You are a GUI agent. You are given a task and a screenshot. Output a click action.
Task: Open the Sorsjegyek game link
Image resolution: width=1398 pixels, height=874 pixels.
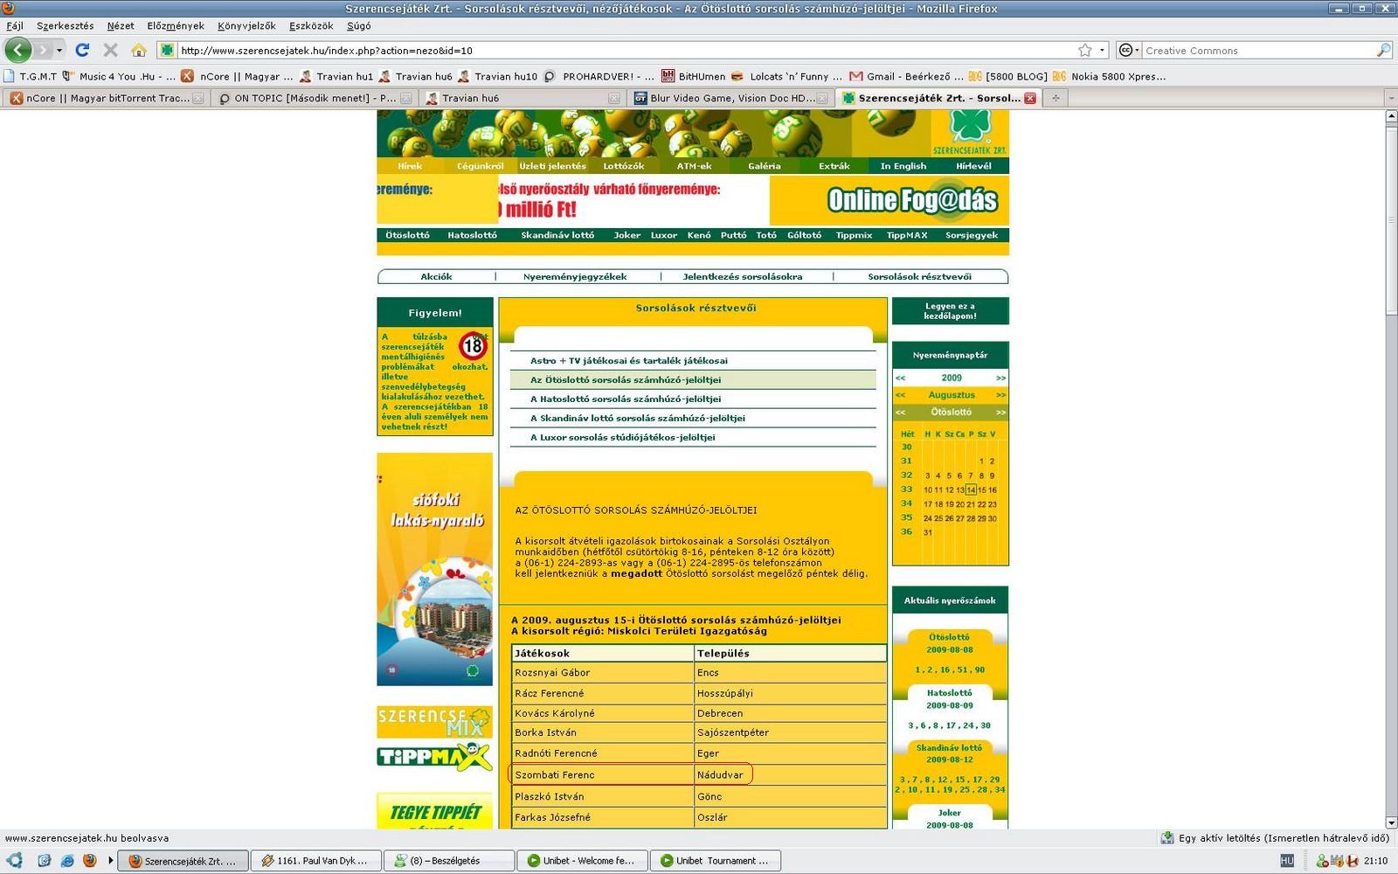point(972,235)
